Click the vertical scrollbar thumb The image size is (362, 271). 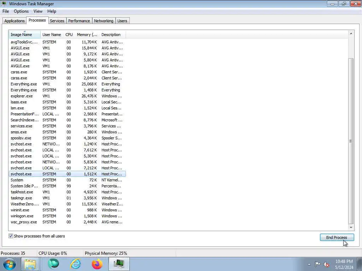(351, 141)
